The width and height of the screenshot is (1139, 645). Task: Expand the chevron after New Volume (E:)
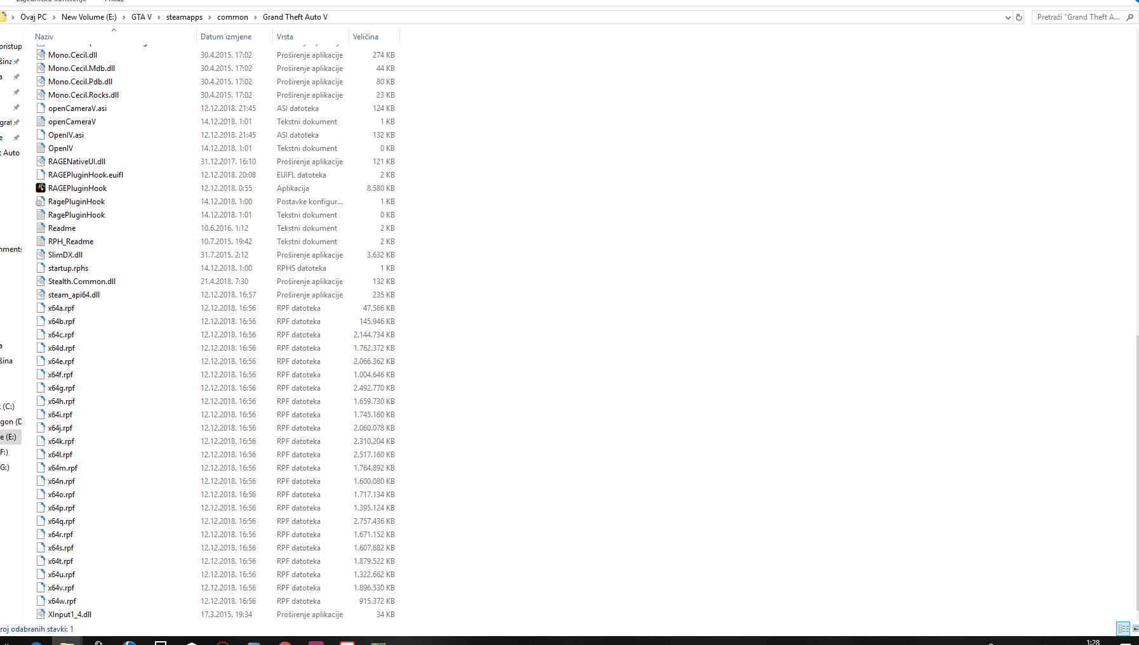124,17
